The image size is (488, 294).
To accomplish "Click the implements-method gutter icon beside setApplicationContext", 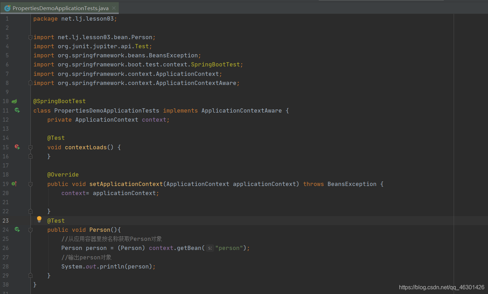I will [x=14, y=184].
